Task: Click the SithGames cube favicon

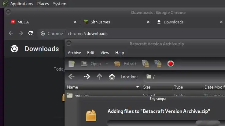Action: [x=86, y=22]
